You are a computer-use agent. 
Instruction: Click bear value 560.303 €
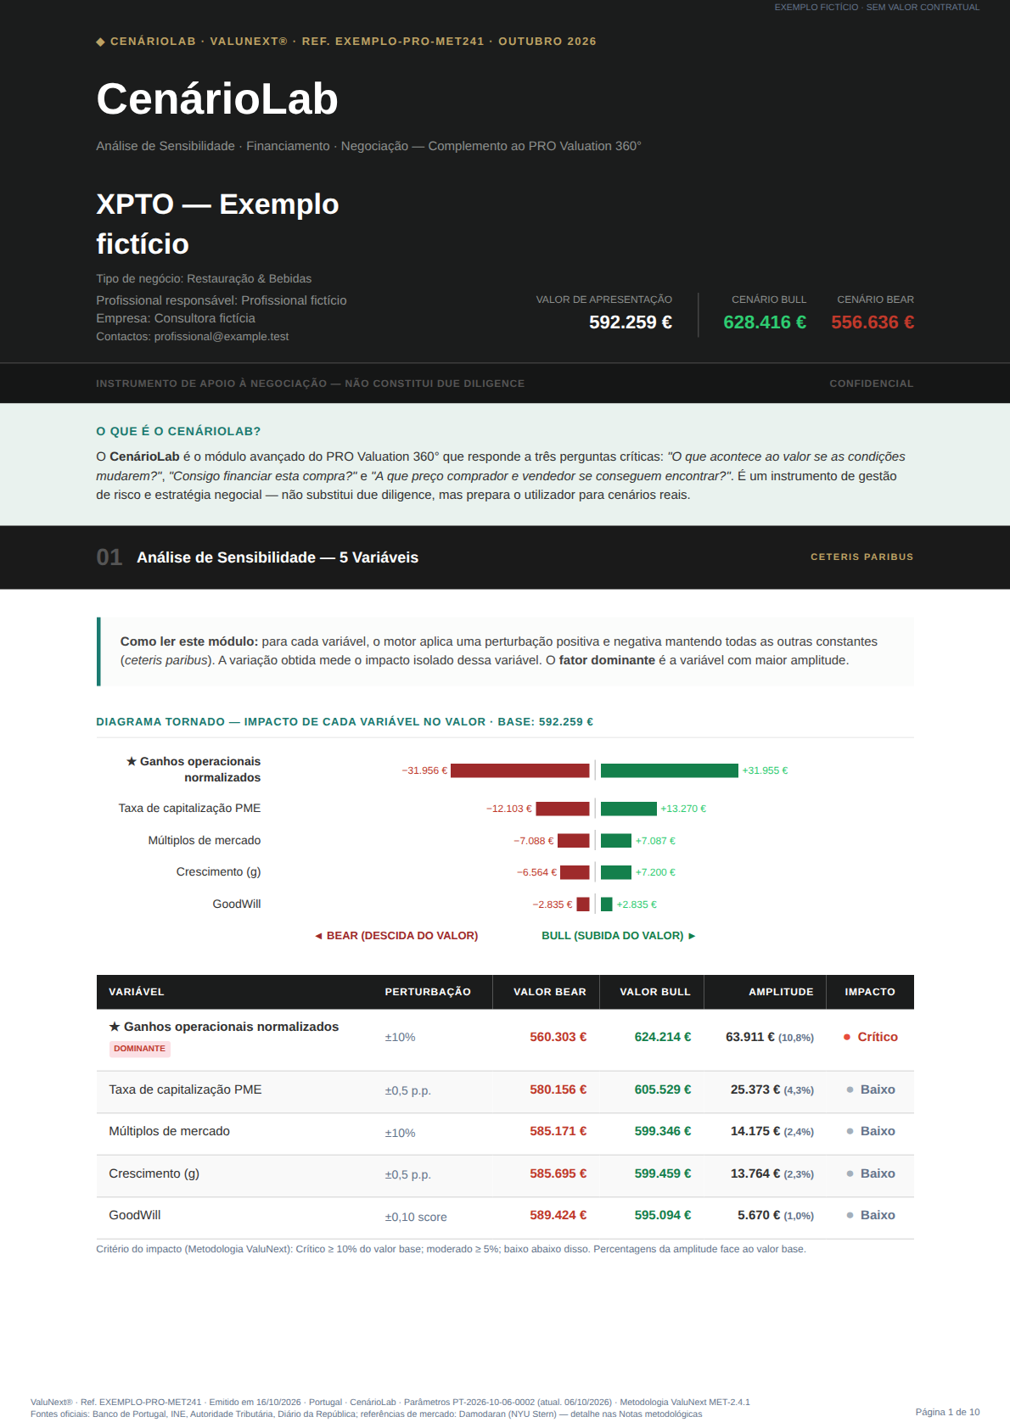click(x=558, y=1037)
